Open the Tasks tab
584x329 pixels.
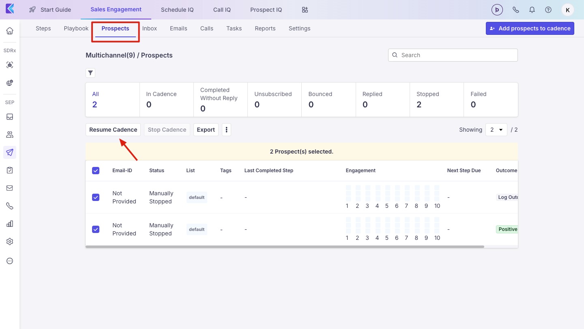coord(234,28)
